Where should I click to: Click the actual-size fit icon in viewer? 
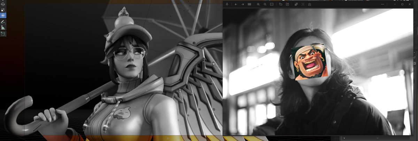pos(272,4)
